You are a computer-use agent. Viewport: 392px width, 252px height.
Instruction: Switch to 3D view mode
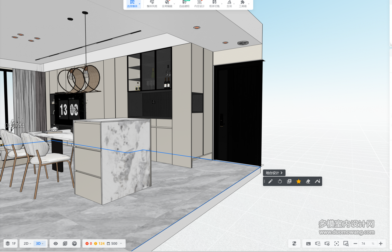click(x=38, y=244)
